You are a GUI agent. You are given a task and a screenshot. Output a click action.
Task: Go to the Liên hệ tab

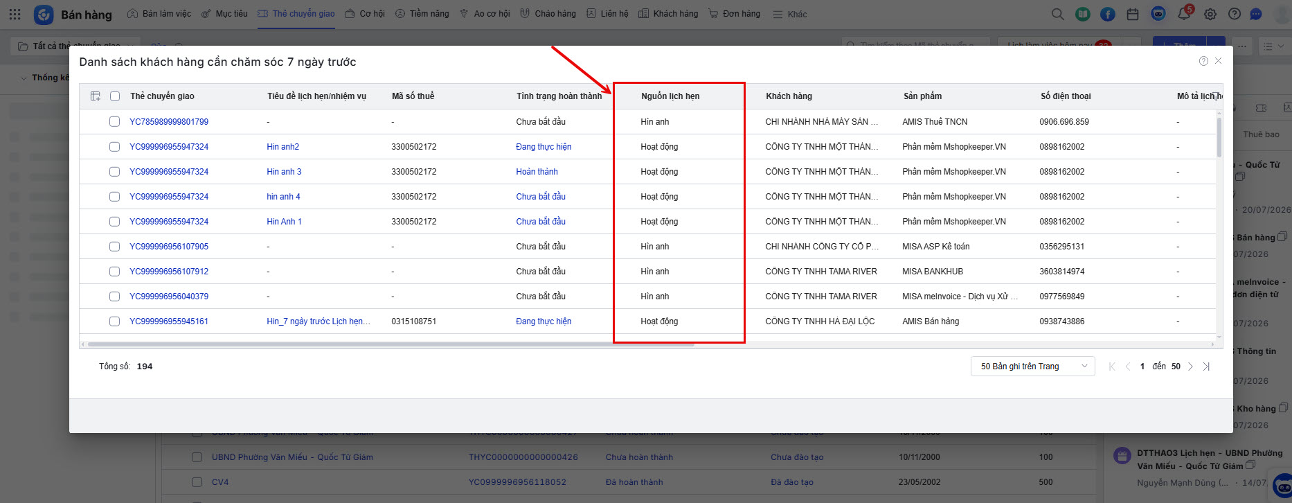click(607, 14)
